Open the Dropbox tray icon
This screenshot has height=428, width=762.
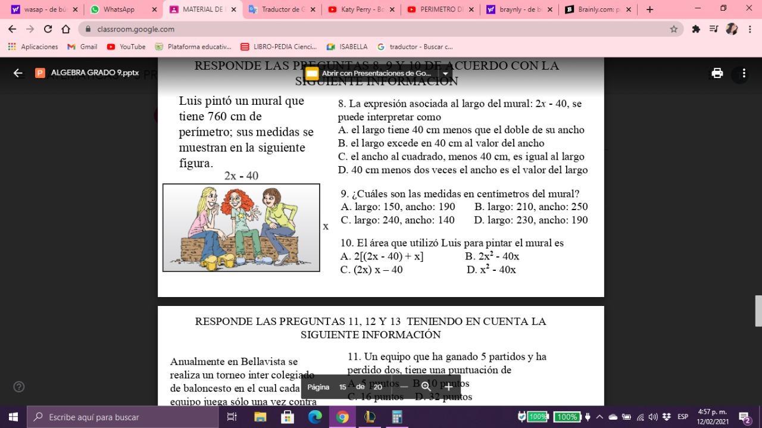coord(667,417)
